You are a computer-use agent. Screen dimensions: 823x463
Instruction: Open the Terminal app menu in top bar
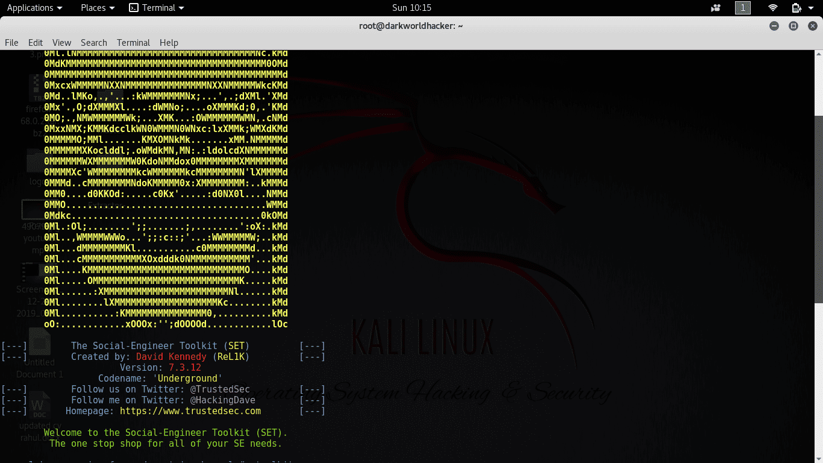[157, 8]
